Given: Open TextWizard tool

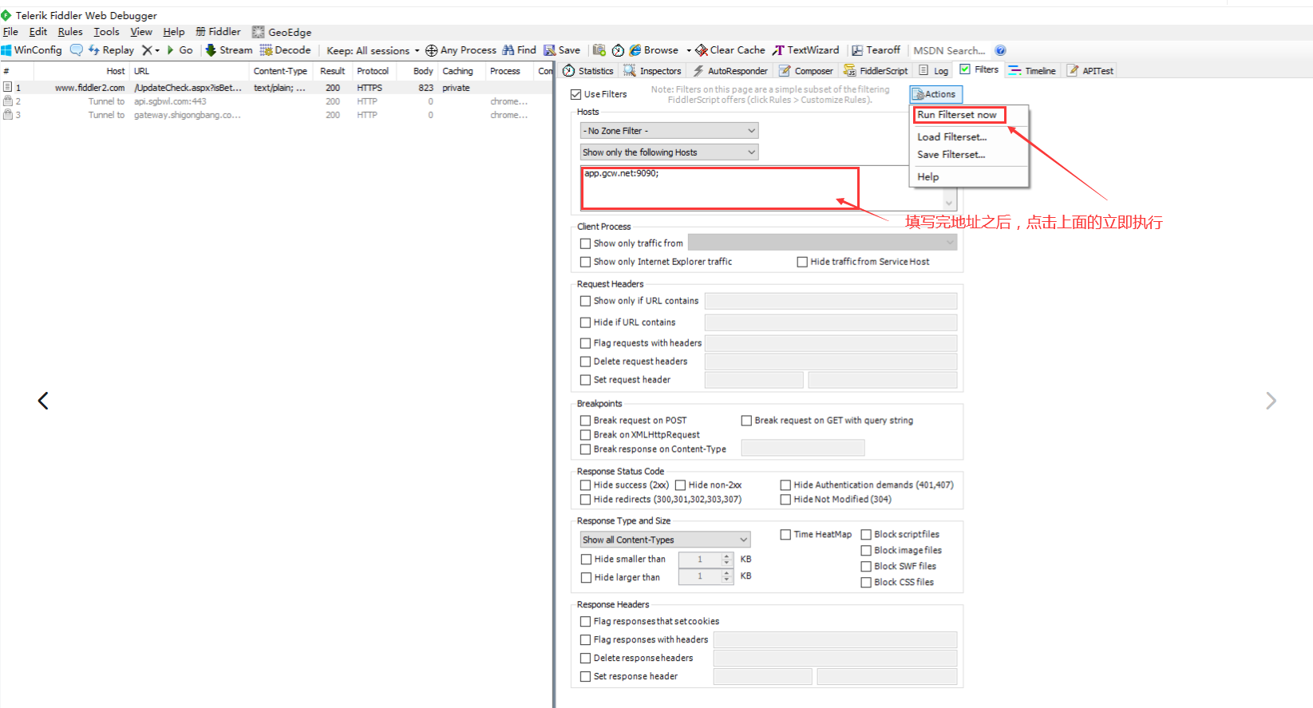Looking at the screenshot, I should (x=805, y=49).
